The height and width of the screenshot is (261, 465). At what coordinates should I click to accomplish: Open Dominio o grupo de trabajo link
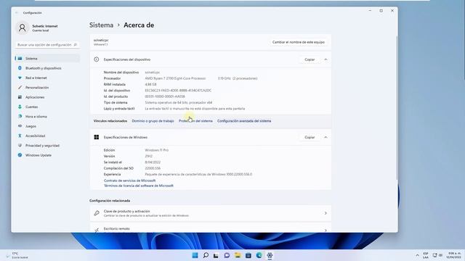point(153,121)
